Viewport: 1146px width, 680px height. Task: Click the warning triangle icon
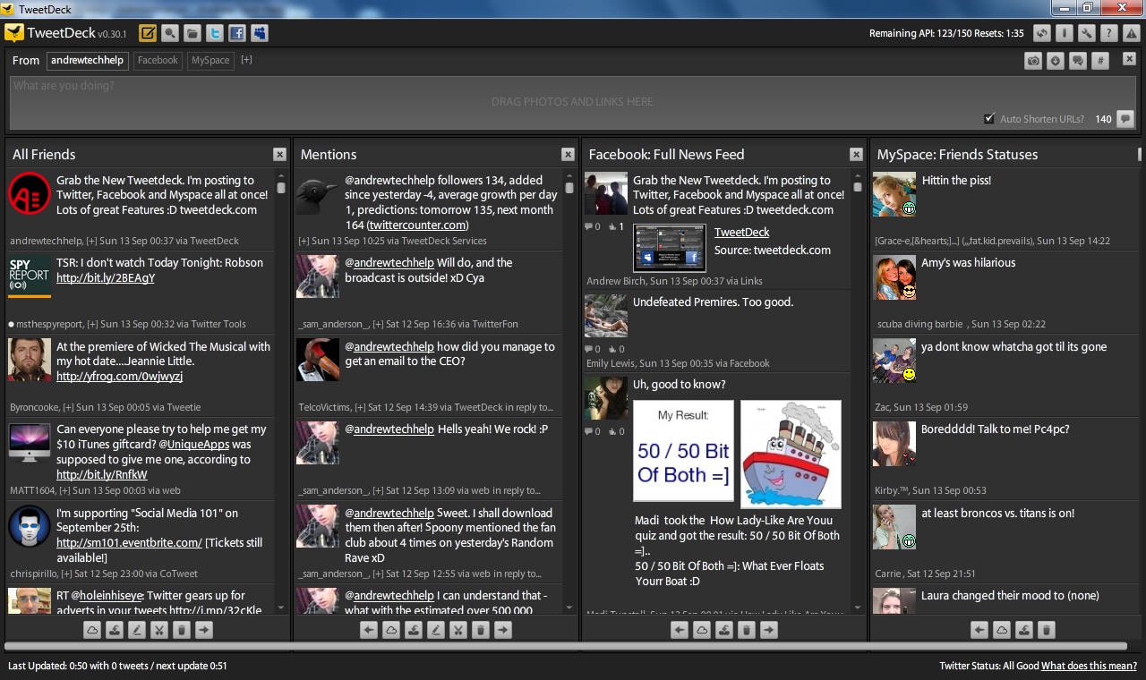(x=1132, y=34)
